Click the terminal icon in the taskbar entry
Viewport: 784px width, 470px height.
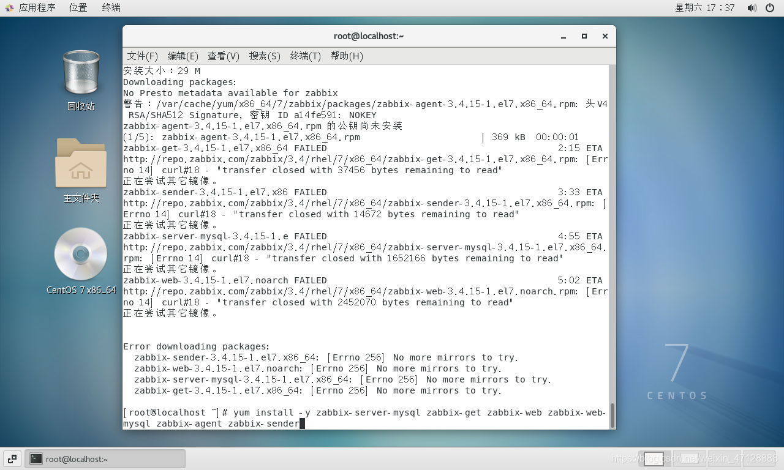pyautogui.click(x=36, y=458)
